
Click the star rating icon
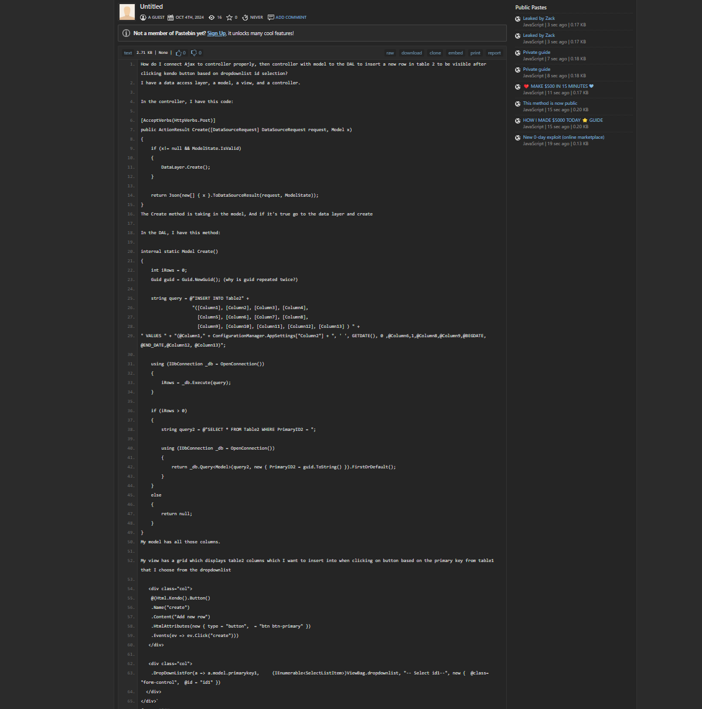[x=229, y=18]
